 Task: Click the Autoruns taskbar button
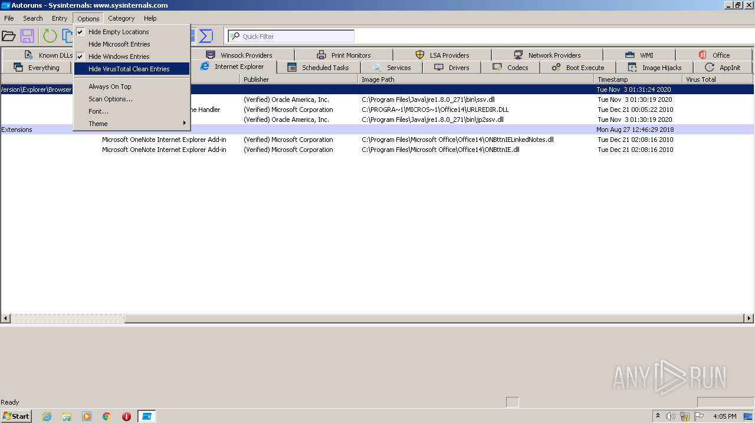click(146, 416)
